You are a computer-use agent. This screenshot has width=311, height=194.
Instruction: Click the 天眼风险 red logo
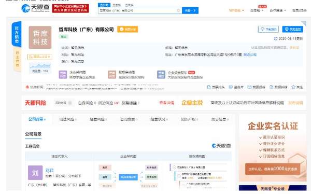click(35, 103)
